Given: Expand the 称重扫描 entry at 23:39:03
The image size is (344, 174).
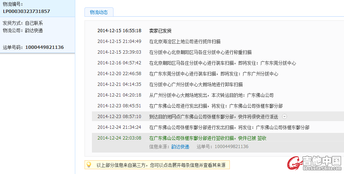Looking at the screenshot, I should [200, 52].
